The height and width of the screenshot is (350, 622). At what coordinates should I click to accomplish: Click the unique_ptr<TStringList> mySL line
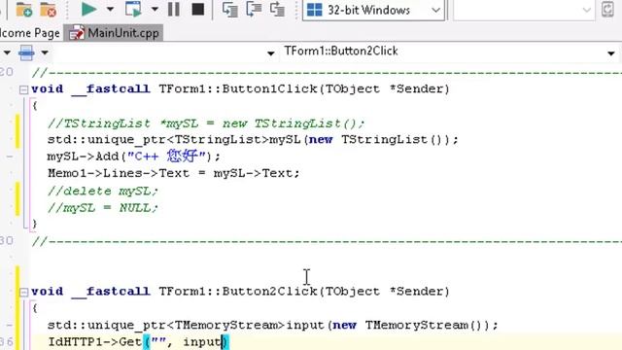tap(253, 140)
